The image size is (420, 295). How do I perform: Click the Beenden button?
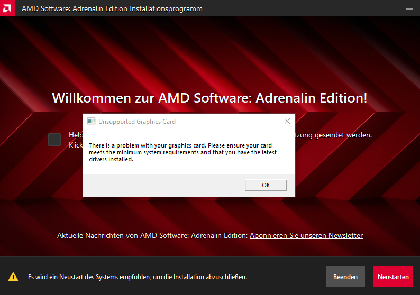tap(345, 276)
